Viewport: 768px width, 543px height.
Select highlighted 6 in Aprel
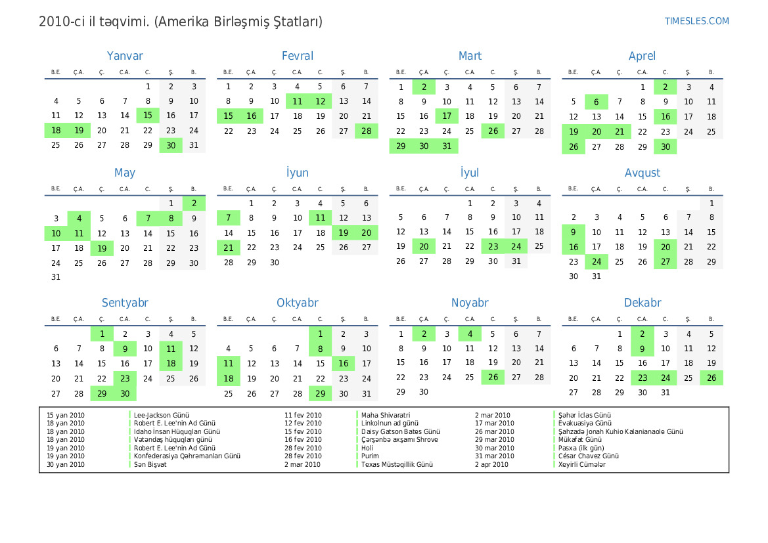(x=596, y=102)
